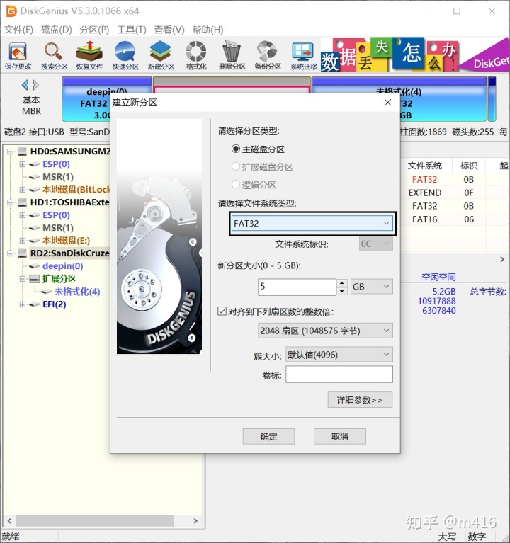Go to previous disk with left arrow
Image resolution: width=510 pixels, height=543 pixels.
25,85
